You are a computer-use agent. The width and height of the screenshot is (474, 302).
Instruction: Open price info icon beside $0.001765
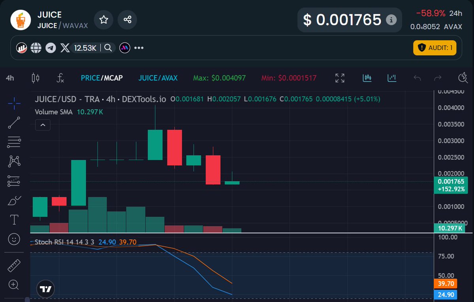(x=391, y=20)
